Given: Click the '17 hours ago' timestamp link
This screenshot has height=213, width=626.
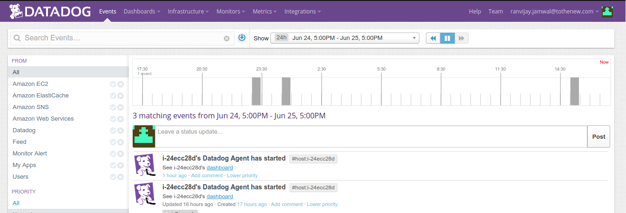Looking at the screenshot, I should [x=252, y=204].
